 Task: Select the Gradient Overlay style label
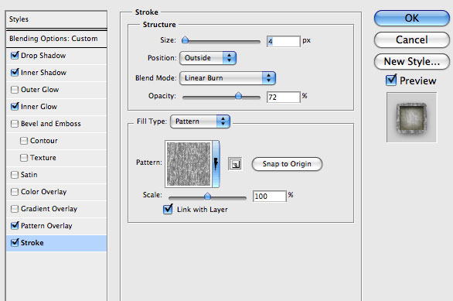49,209
